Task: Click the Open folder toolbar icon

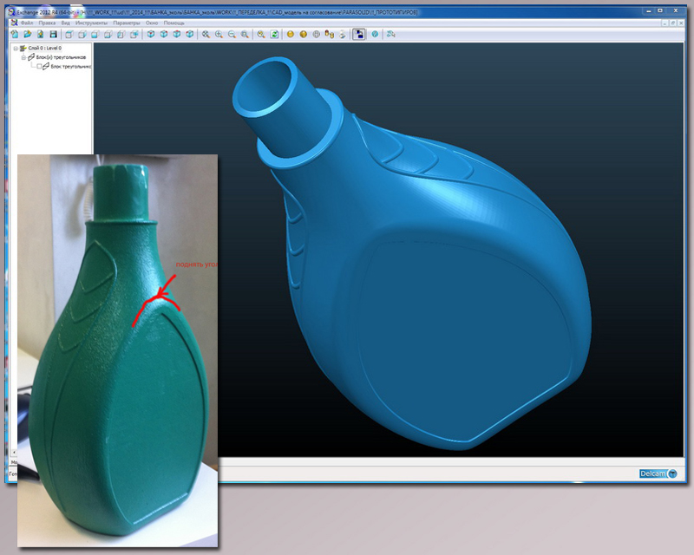Action: click(28, 34)
